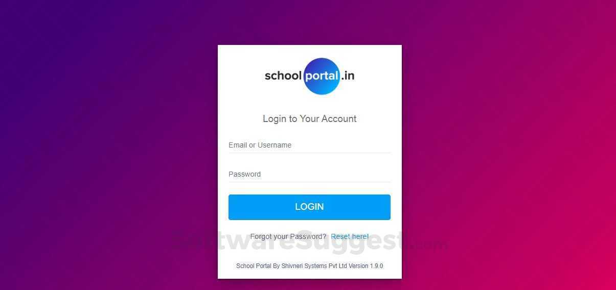Viewport: 616px width, 290px height.
Task: Click the "Forgot your Password?" text
Action: [x=288, y=236]
